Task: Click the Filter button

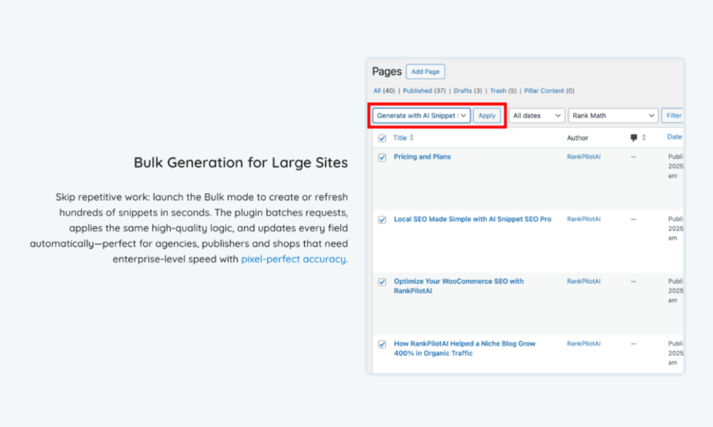Action: [673, 115]
